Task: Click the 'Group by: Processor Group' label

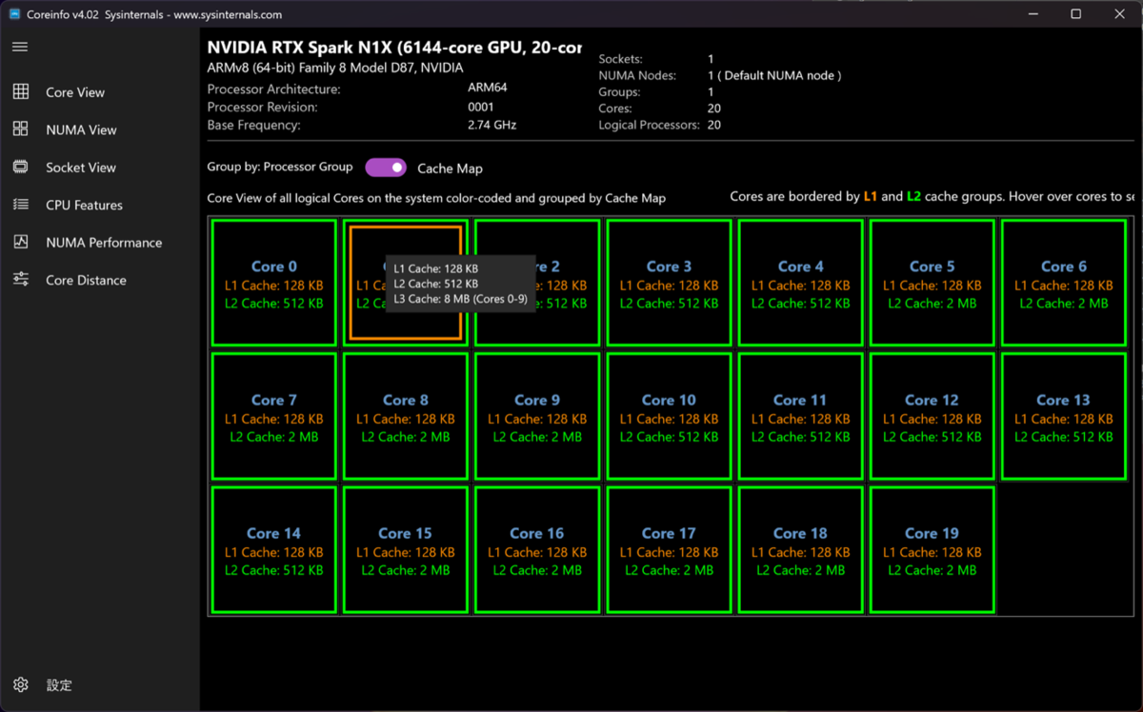Action: click(280, 167)
